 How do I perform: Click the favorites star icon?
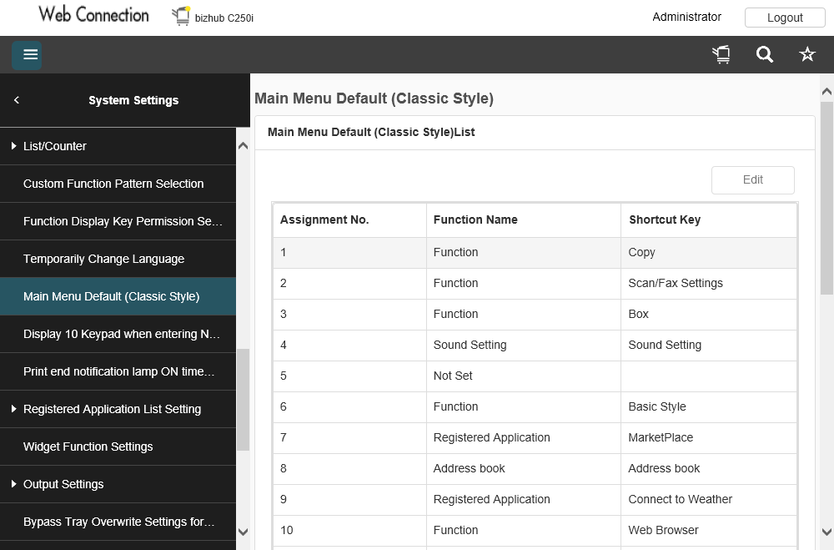coord(807,55)
